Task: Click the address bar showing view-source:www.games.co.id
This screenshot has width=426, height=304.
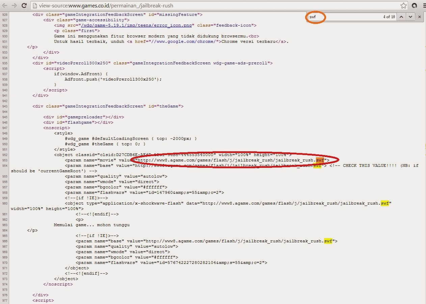Action: pos(216,5)
